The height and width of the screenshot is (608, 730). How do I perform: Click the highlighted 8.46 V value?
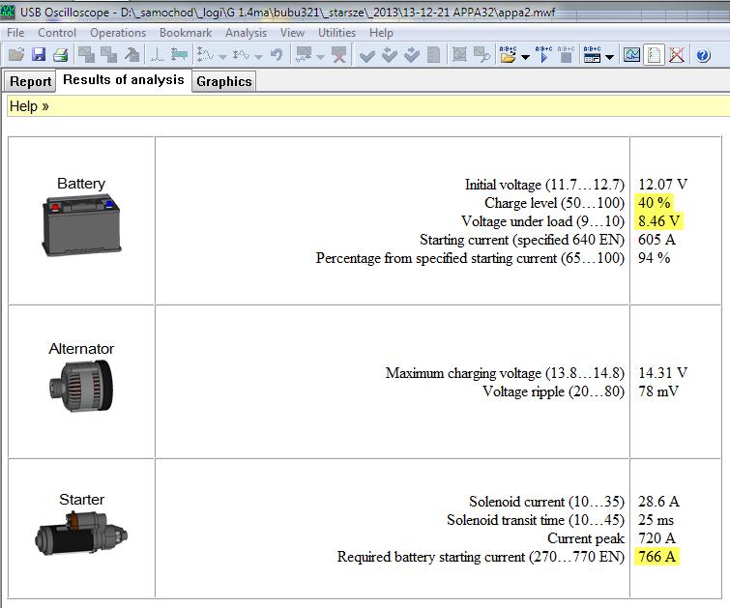(x=657, y=221)
